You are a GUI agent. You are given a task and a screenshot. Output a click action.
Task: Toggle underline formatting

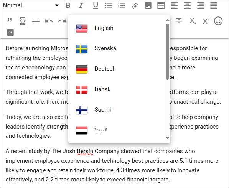(x=96, y=5)
